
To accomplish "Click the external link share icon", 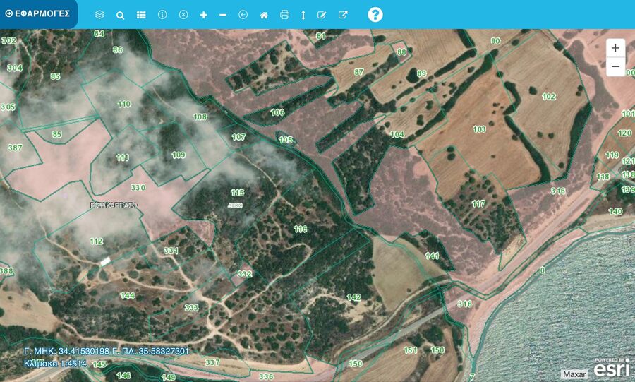I will [343, 15].
